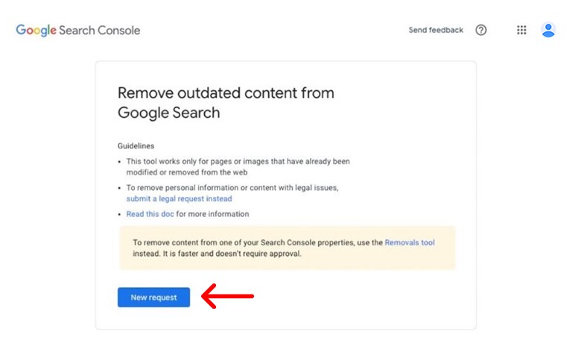Click the blue New request button
This screenshot has width=578, height=355.
[x=153, y=297]
